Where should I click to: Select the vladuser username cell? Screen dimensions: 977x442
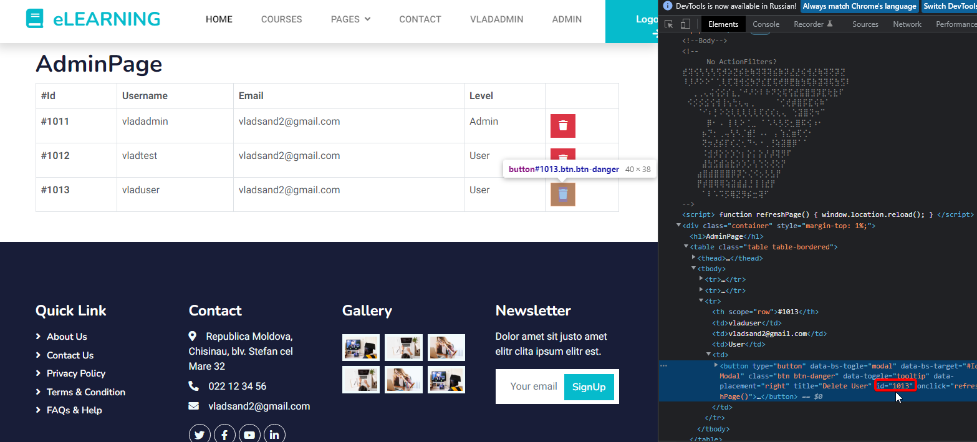175,195
